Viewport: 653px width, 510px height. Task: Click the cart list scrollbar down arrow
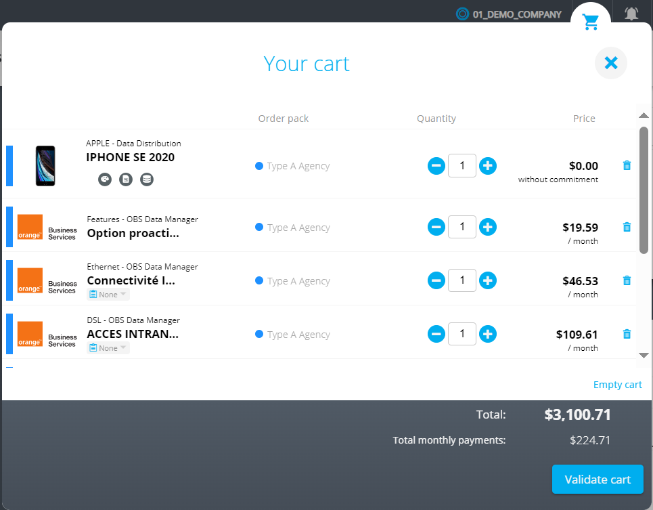point(644,355)
